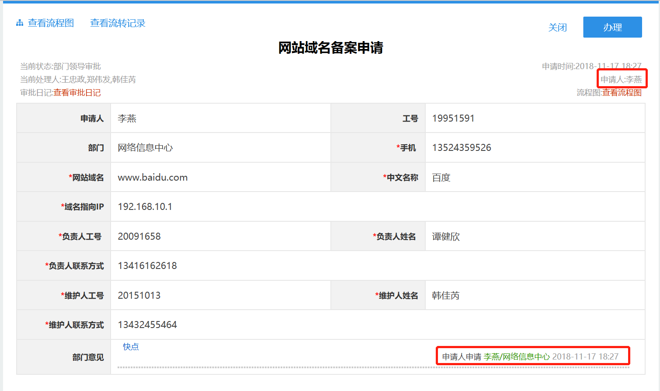Click the 申请人:李燕 text in header
This screenshot has height=391, width=660.
coord(621,80)
